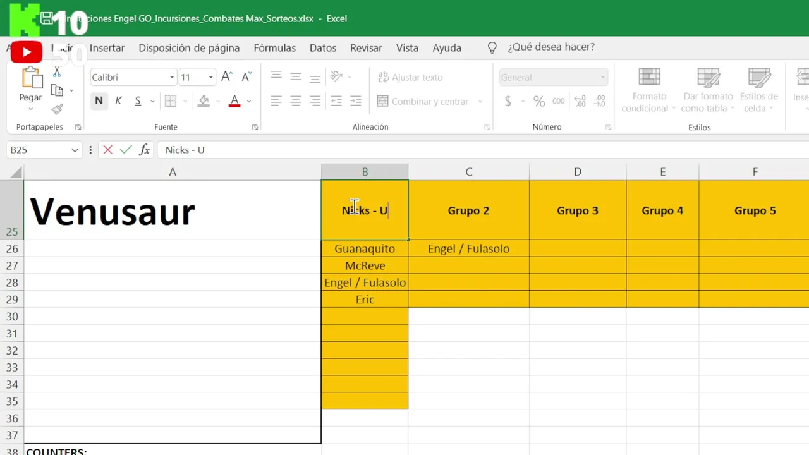
Task: Cancel the formula bar entry with X
Action: [x=108, y=150]
